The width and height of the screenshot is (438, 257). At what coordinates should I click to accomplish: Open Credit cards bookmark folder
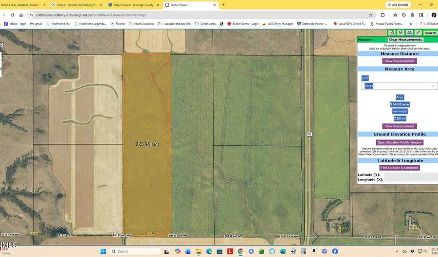click(x=205, y=24)
